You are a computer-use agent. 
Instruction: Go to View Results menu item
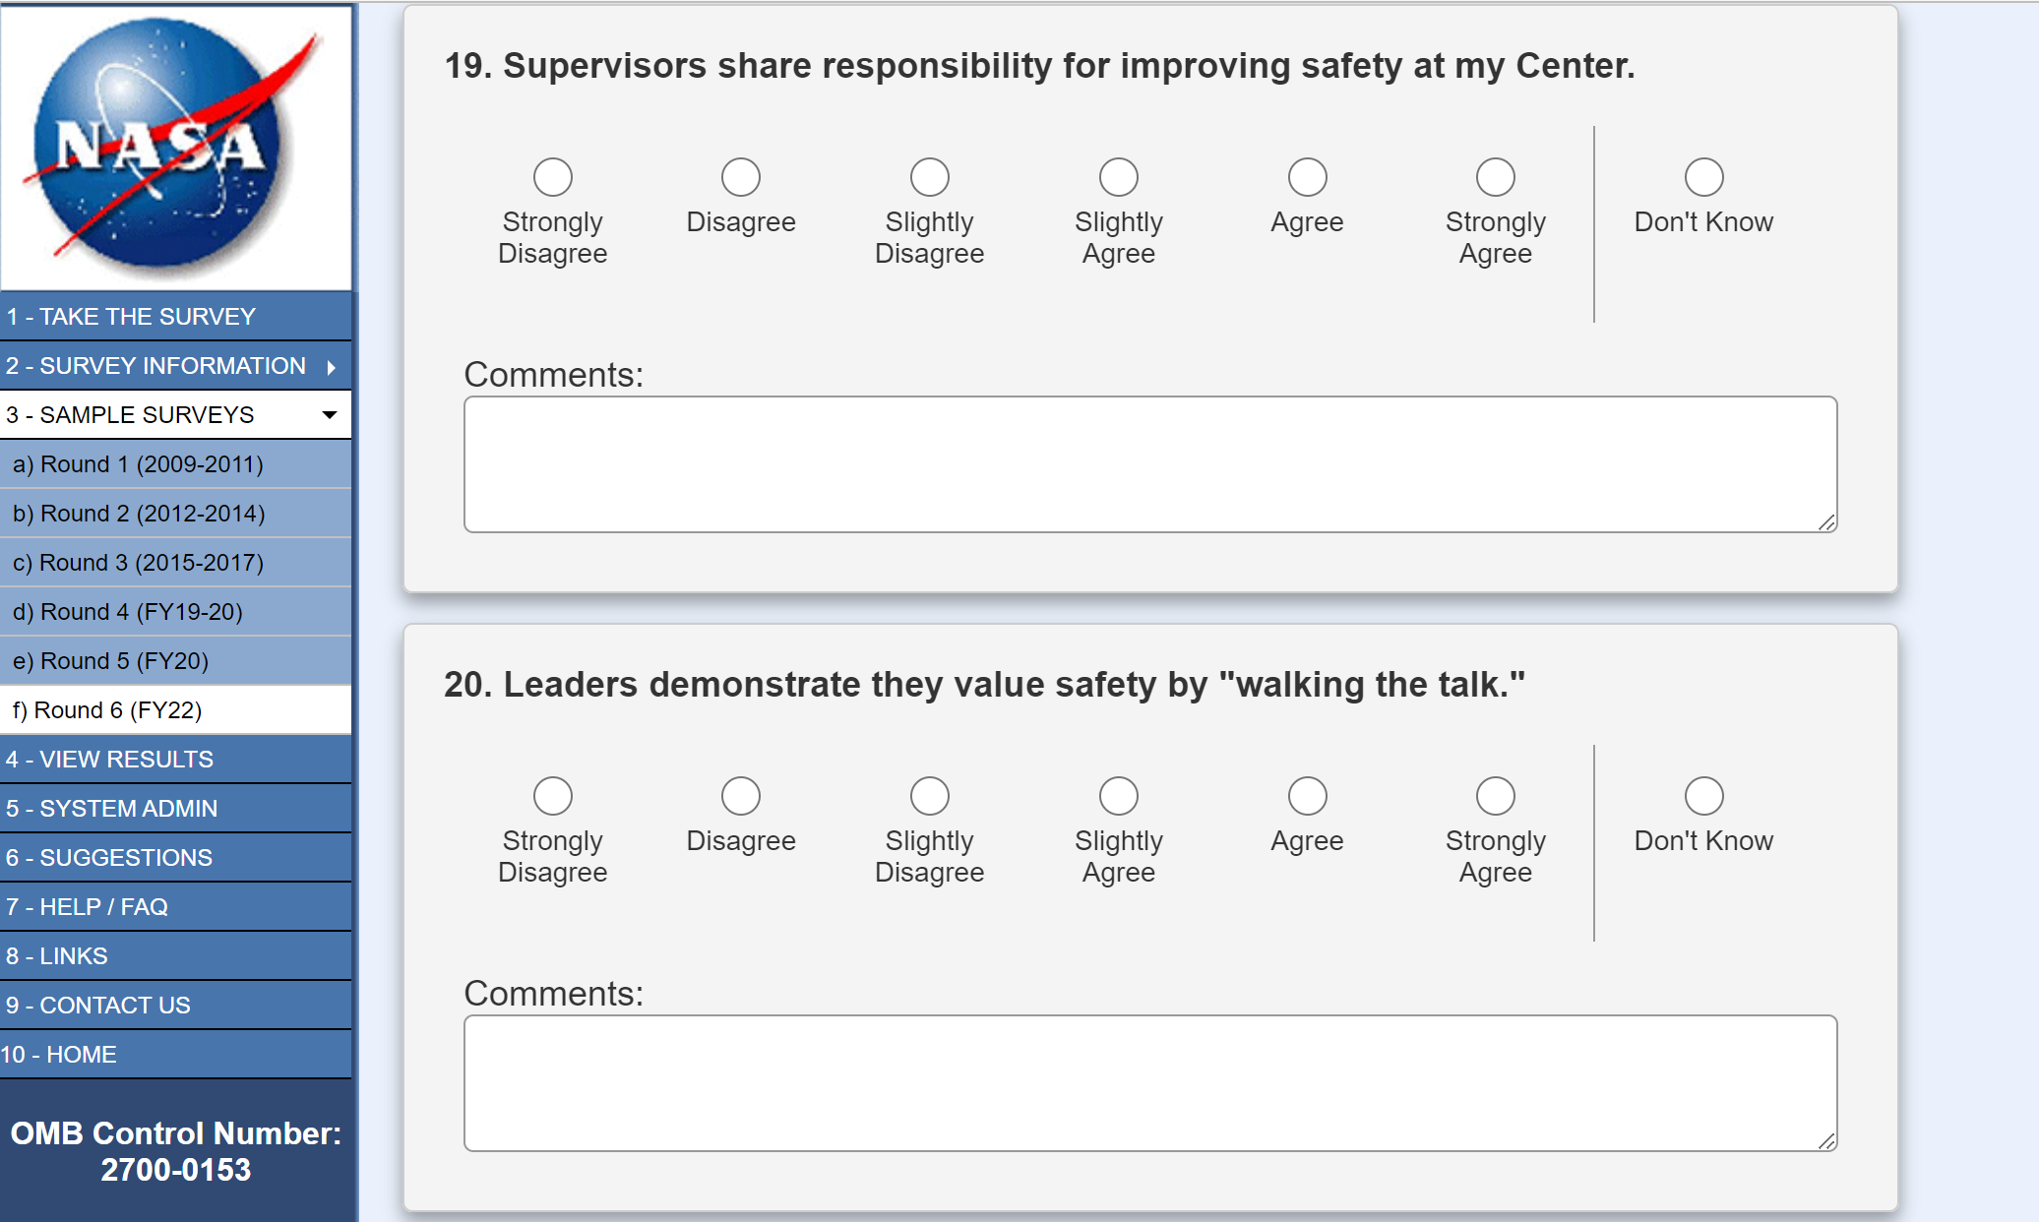[x=109, y=760]
